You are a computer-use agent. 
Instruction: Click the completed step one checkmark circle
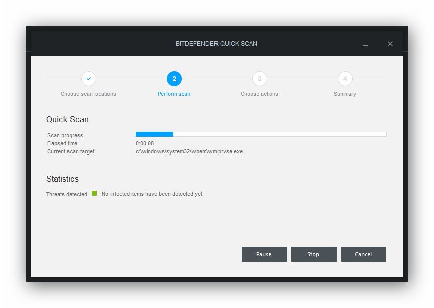(89, 79)
